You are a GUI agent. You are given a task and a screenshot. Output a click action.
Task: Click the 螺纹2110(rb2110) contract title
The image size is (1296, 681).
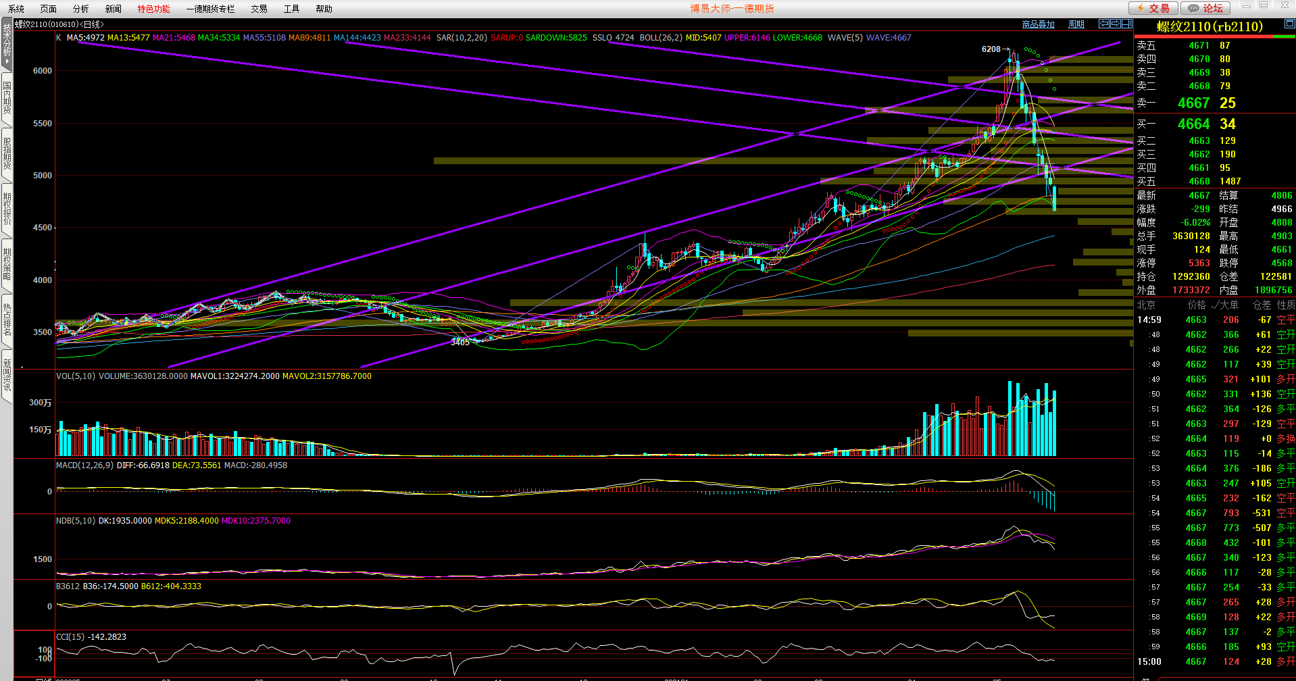point(1210,26)
